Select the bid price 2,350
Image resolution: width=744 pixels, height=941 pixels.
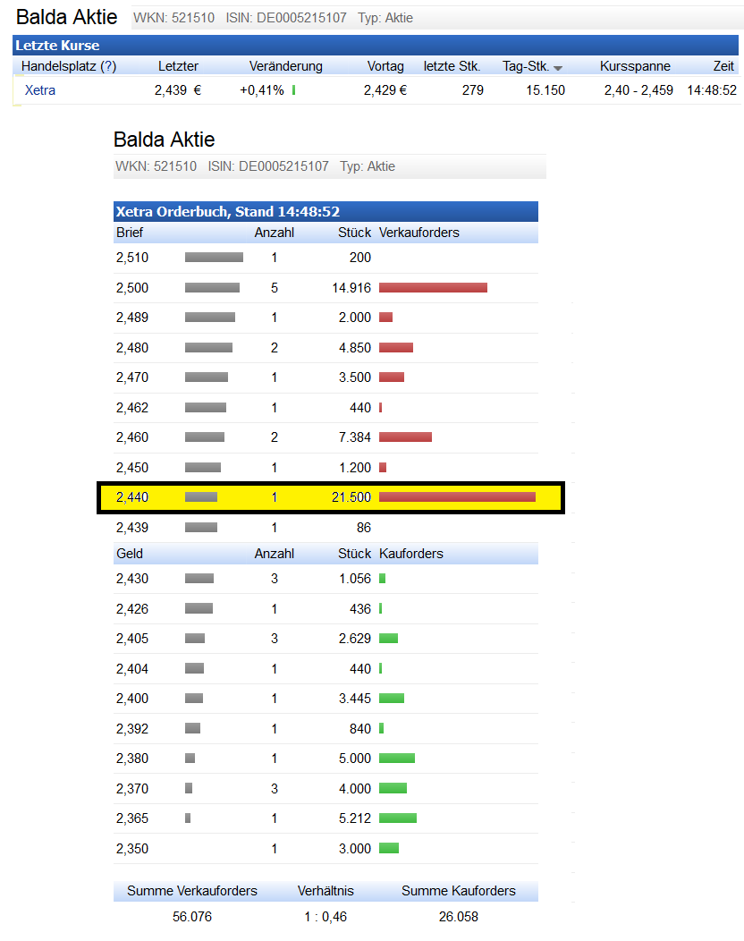pos(132,849)
